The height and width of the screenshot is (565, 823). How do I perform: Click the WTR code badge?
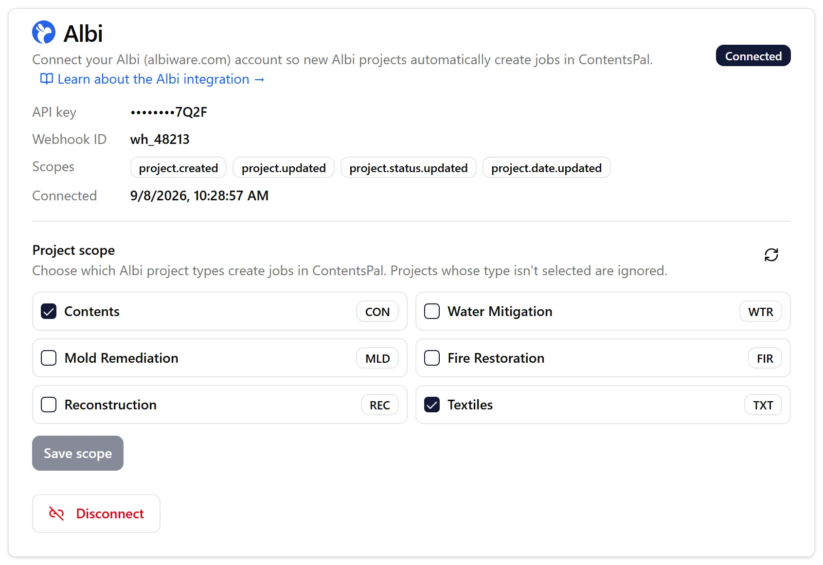(x=761, y=312)
